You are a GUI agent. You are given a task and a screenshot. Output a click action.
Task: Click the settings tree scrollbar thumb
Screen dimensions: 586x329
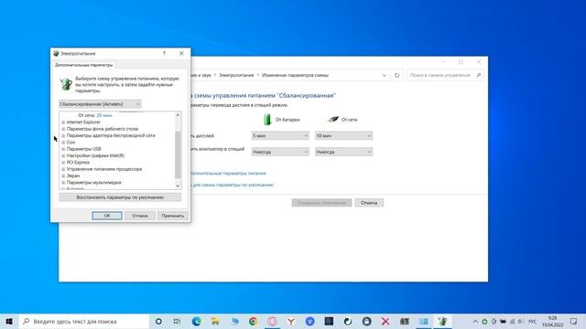pyautogui.click(x=178, y=154)
